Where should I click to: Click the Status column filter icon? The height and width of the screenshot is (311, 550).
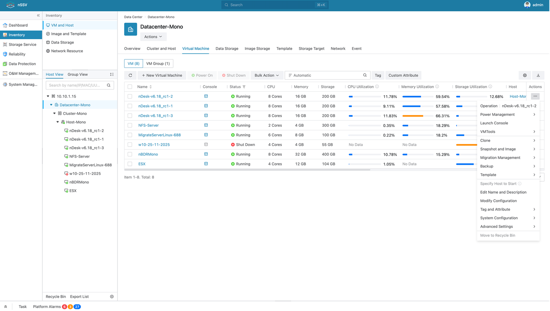pos(244,87)
